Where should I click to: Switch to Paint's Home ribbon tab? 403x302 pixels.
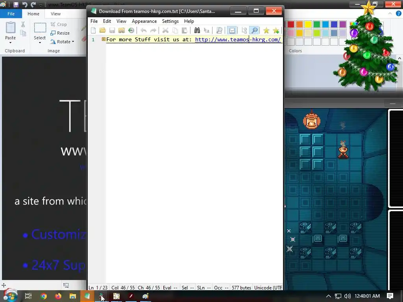pos(33,14)
